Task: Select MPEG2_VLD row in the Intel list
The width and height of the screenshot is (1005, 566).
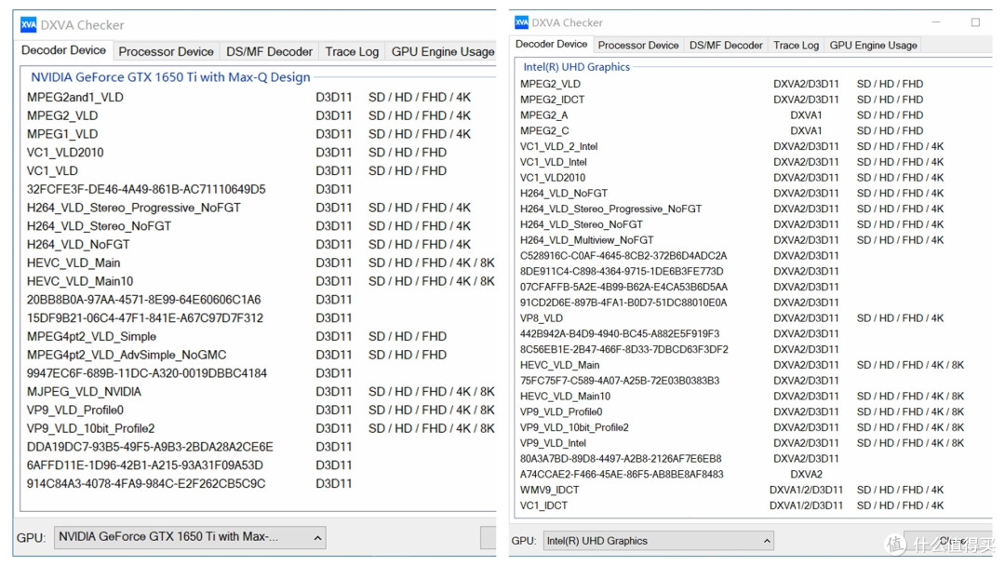Action: point(722,84)
